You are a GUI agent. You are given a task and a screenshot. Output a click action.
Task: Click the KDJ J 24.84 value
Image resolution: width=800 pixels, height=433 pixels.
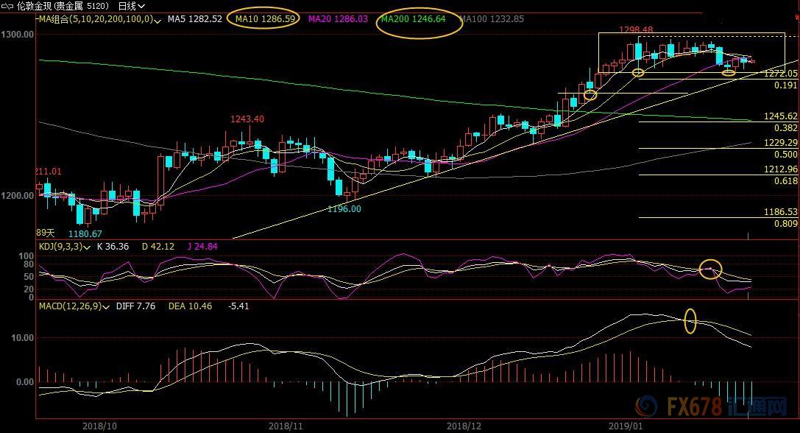pos(202,247)
